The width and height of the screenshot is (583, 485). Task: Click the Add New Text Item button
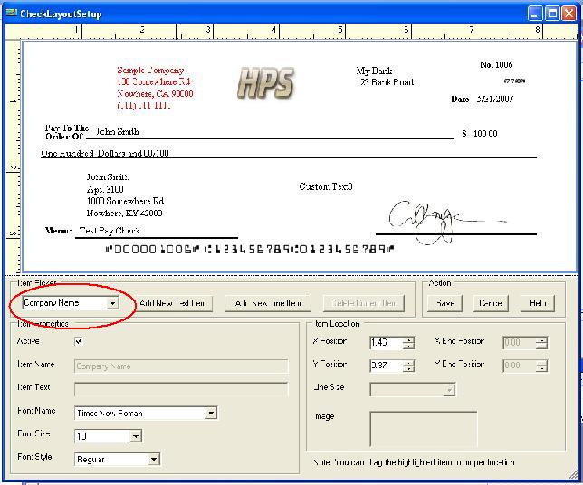tap(174, 303)
